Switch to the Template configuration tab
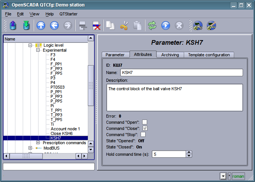The image size is (255, 182). point(209,55)
